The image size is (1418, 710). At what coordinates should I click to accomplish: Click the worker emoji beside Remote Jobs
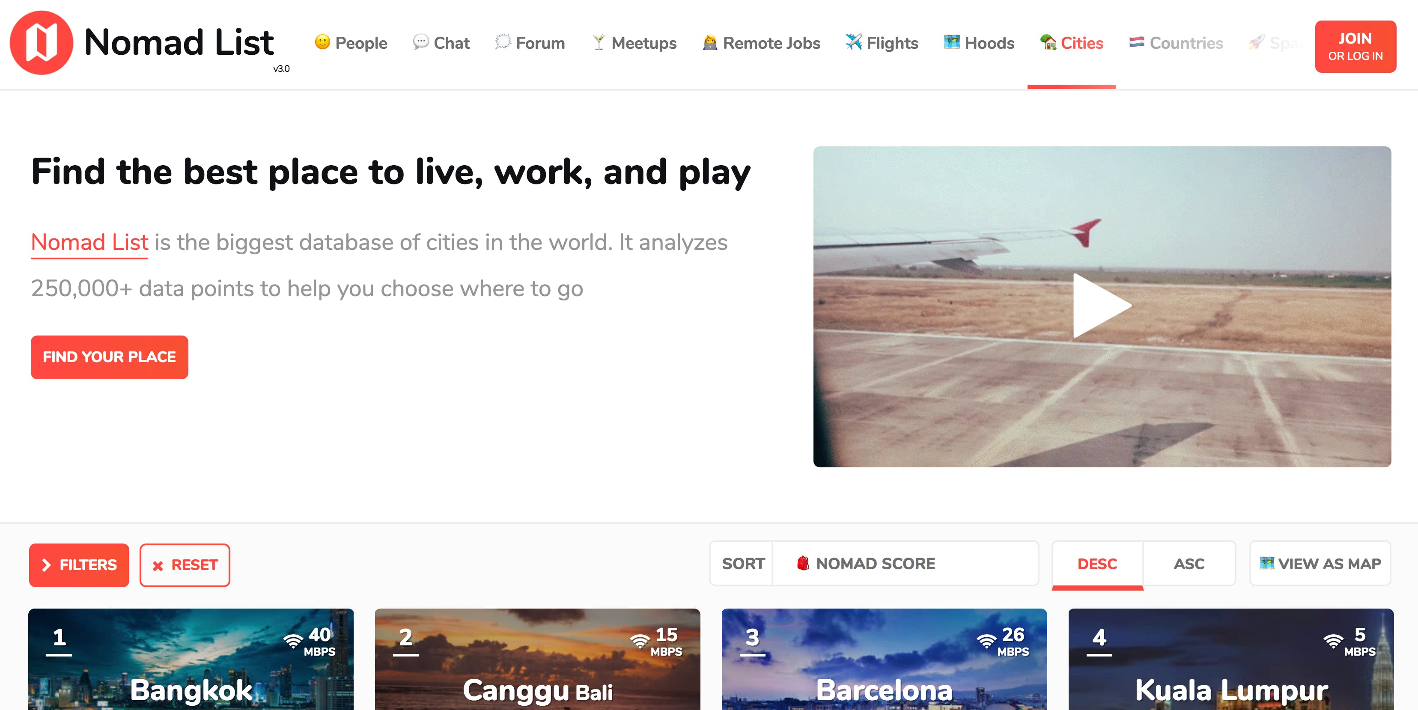(710, 42)
